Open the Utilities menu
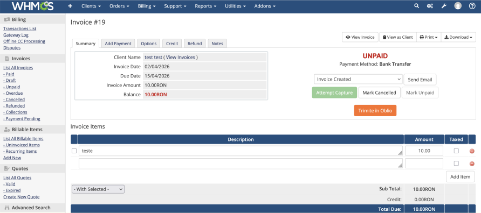The height and width of the screenshot is (213, 481). tap(235, 6)
